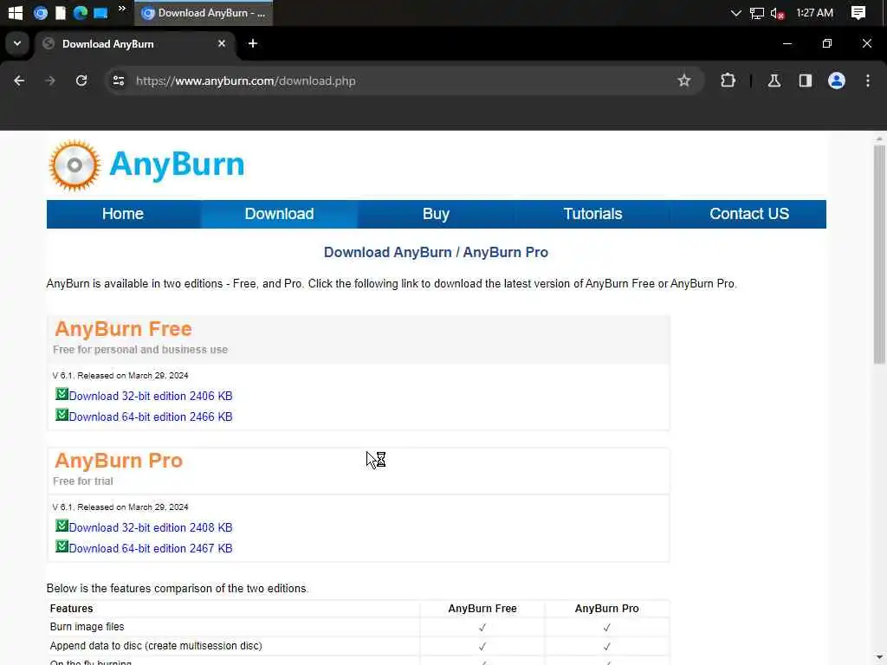Reload the current page
887x665 pixels.
click(x=81, y=81)
